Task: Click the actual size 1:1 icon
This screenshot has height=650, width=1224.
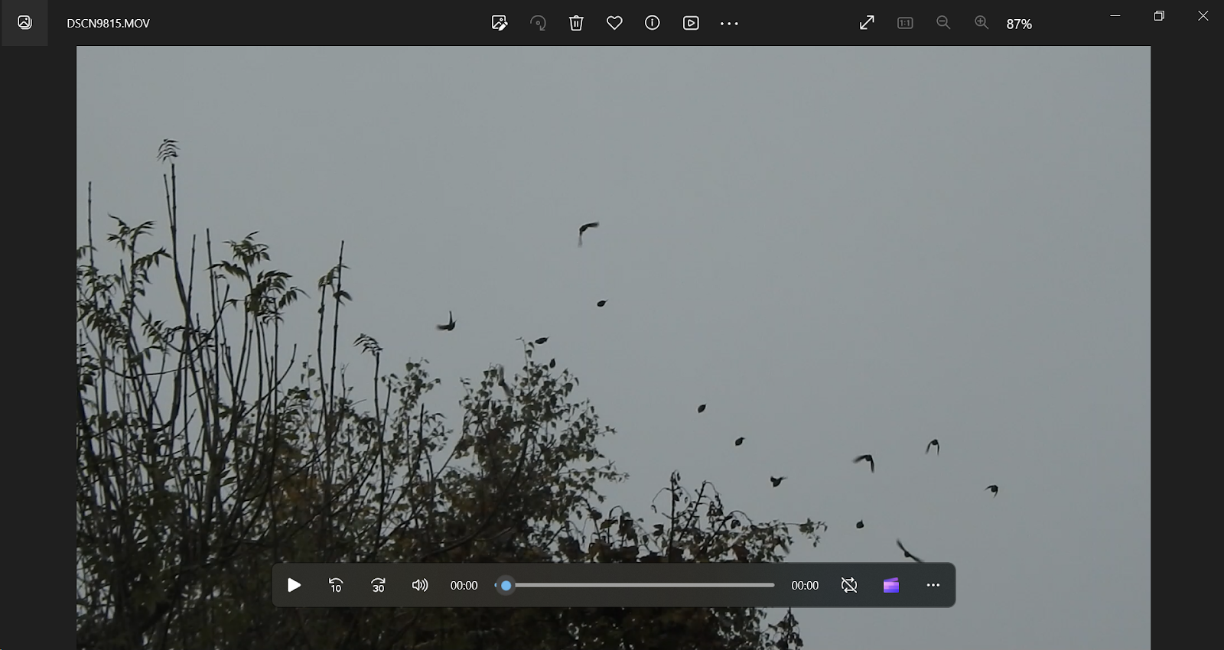Action: coord(905,23)
